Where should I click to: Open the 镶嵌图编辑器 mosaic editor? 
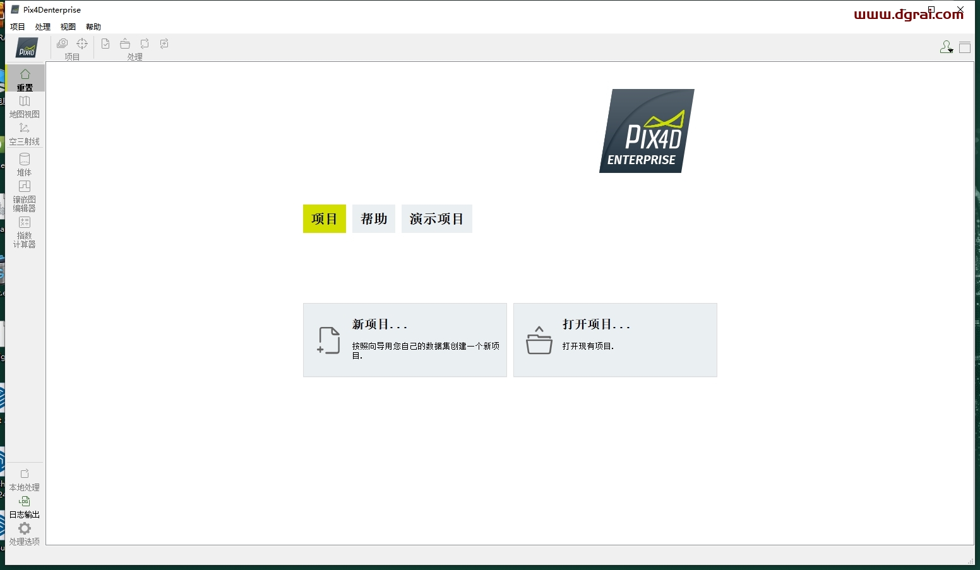tap(25, 196)
